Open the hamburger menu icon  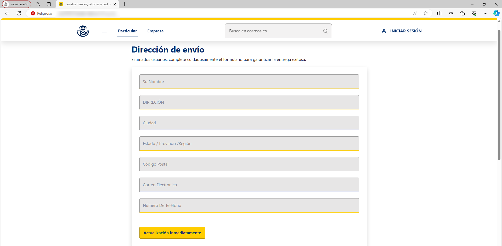[104, 31]
